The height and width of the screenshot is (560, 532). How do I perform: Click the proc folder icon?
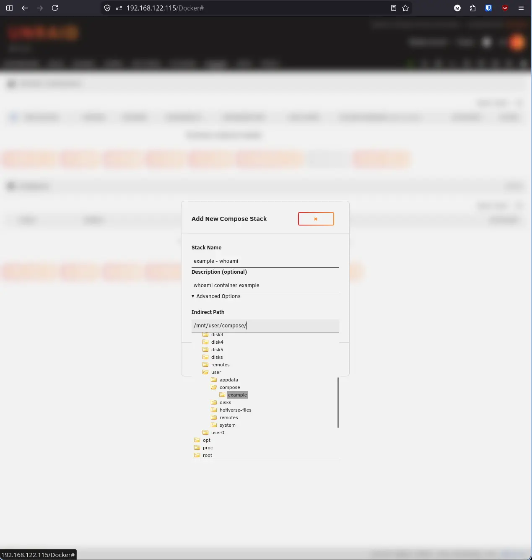click(x=197, y=448)
